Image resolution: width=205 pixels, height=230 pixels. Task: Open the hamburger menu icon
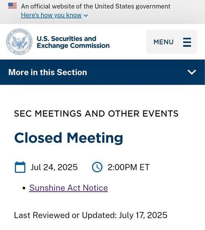[187, 42]
